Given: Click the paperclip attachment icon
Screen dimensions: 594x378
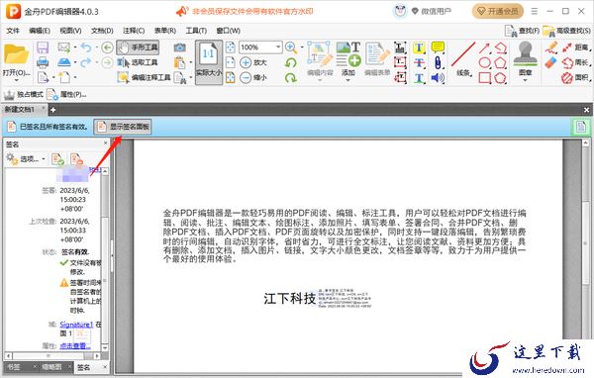Looking at the screenshot, I should coord(438,62).
